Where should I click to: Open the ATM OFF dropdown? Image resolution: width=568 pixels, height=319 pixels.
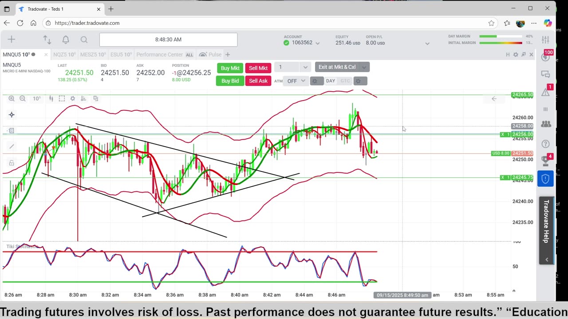tap(296, 81)
